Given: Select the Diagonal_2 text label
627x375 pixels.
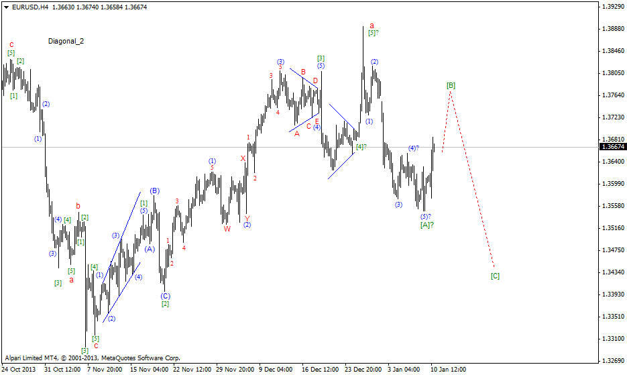Looking at the screenshot, I should click(x=66, y=41).
